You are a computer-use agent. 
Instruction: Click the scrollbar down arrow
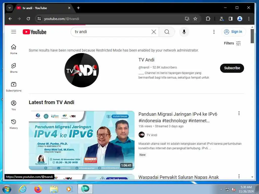[252, 177]
